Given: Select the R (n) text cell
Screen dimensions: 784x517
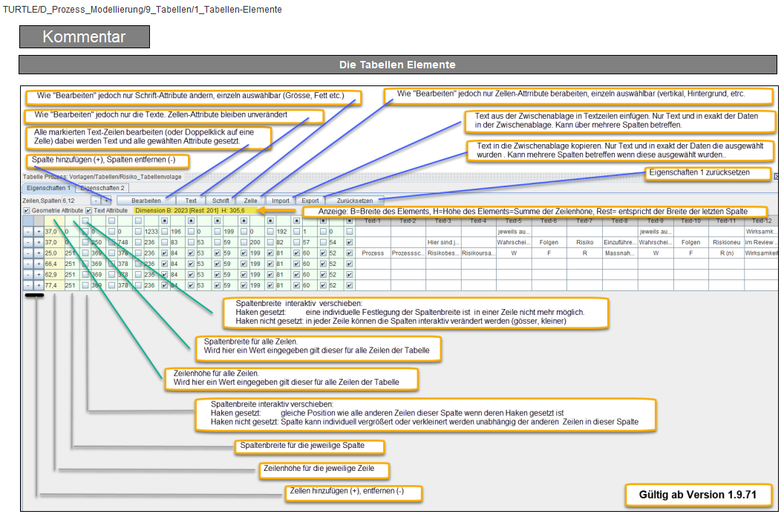Looking at the screenshot, I should click(x=726, y=253).
